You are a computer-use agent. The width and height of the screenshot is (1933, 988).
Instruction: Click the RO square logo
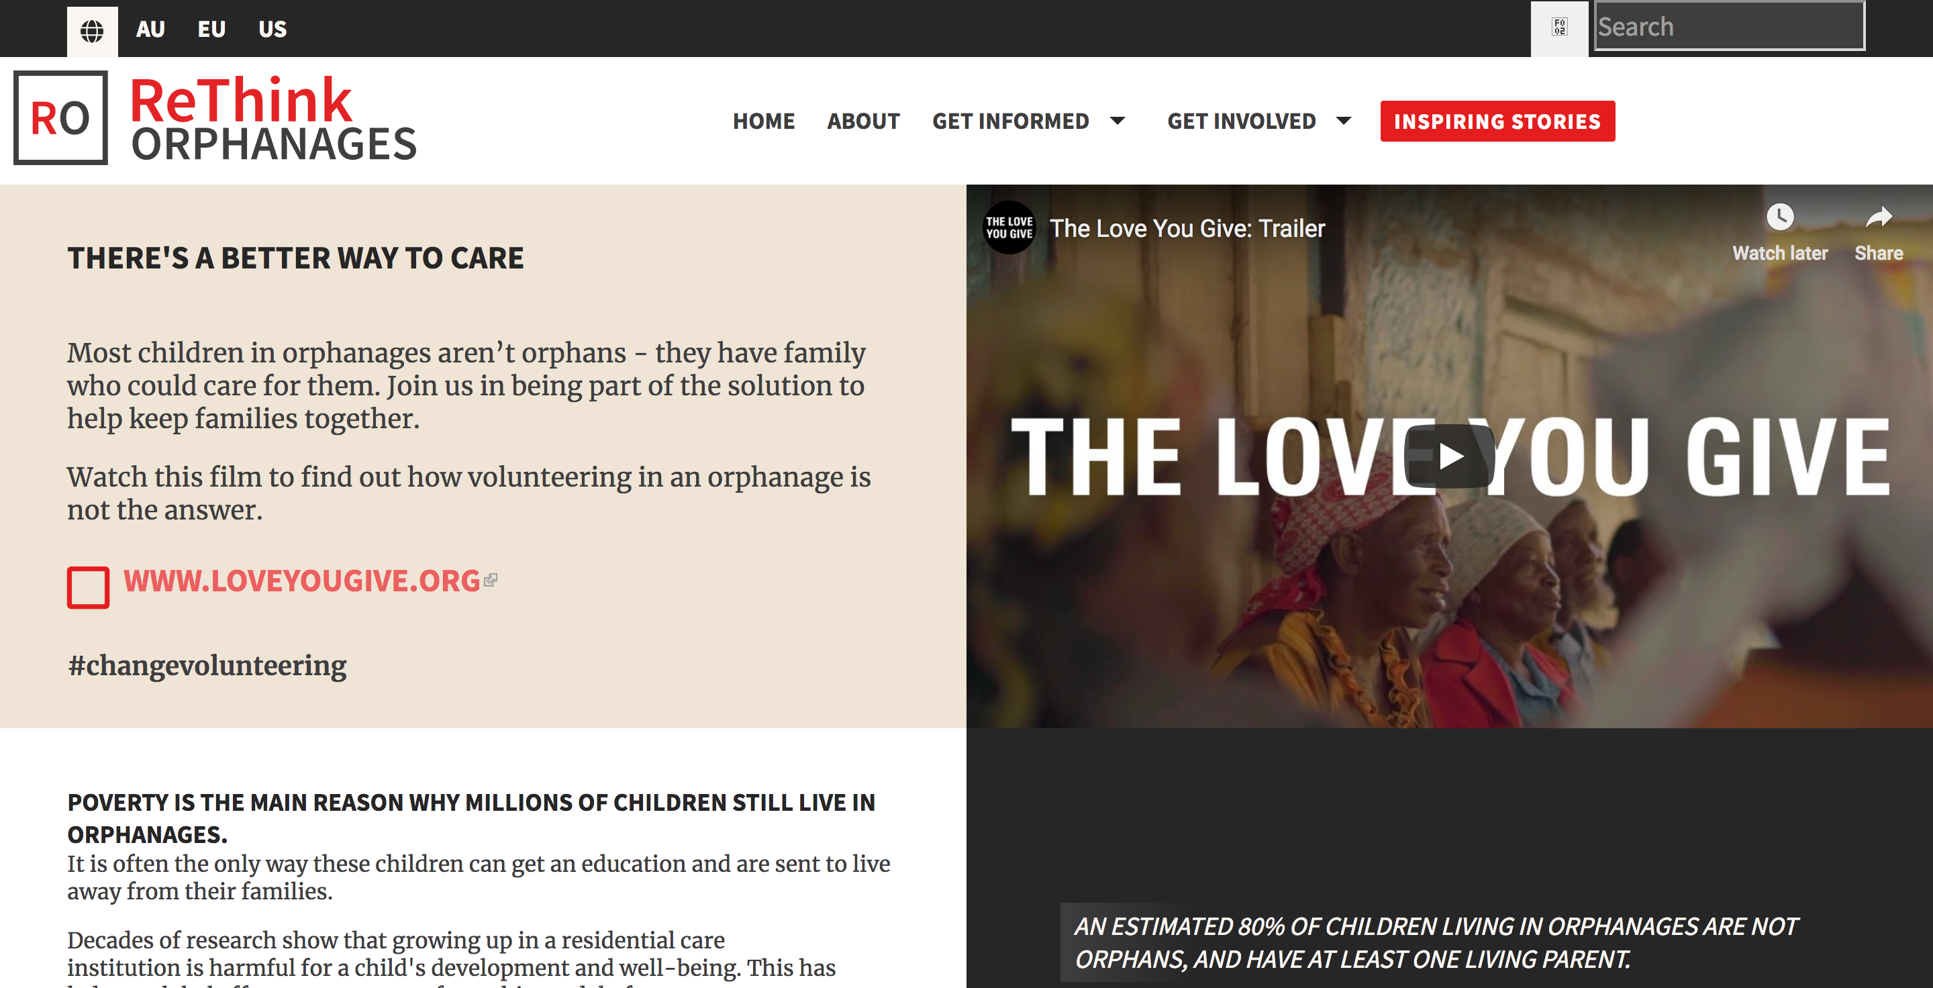61,117
